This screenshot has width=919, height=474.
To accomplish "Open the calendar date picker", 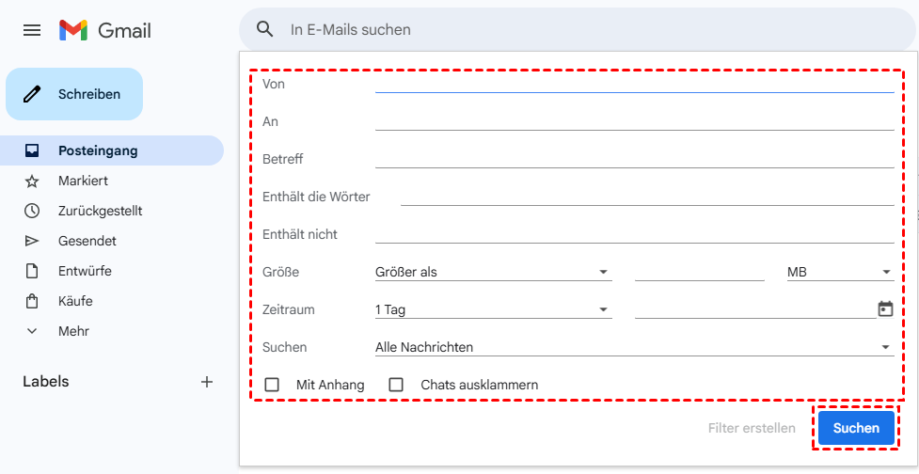I will click(884, 308).
